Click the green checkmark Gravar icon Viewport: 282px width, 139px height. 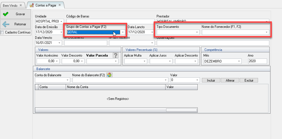point(6,14)
